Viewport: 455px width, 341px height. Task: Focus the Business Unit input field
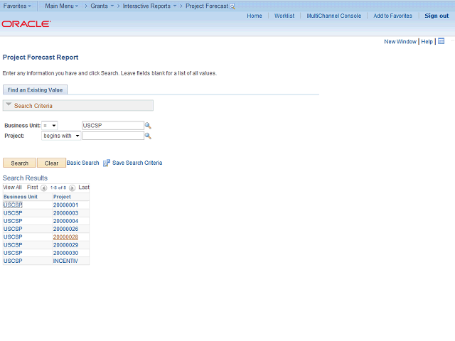click(x=113, y=126)
